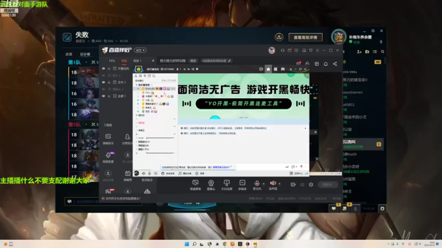Open the LoL chat bubble icon at bottom

point(334,209)
